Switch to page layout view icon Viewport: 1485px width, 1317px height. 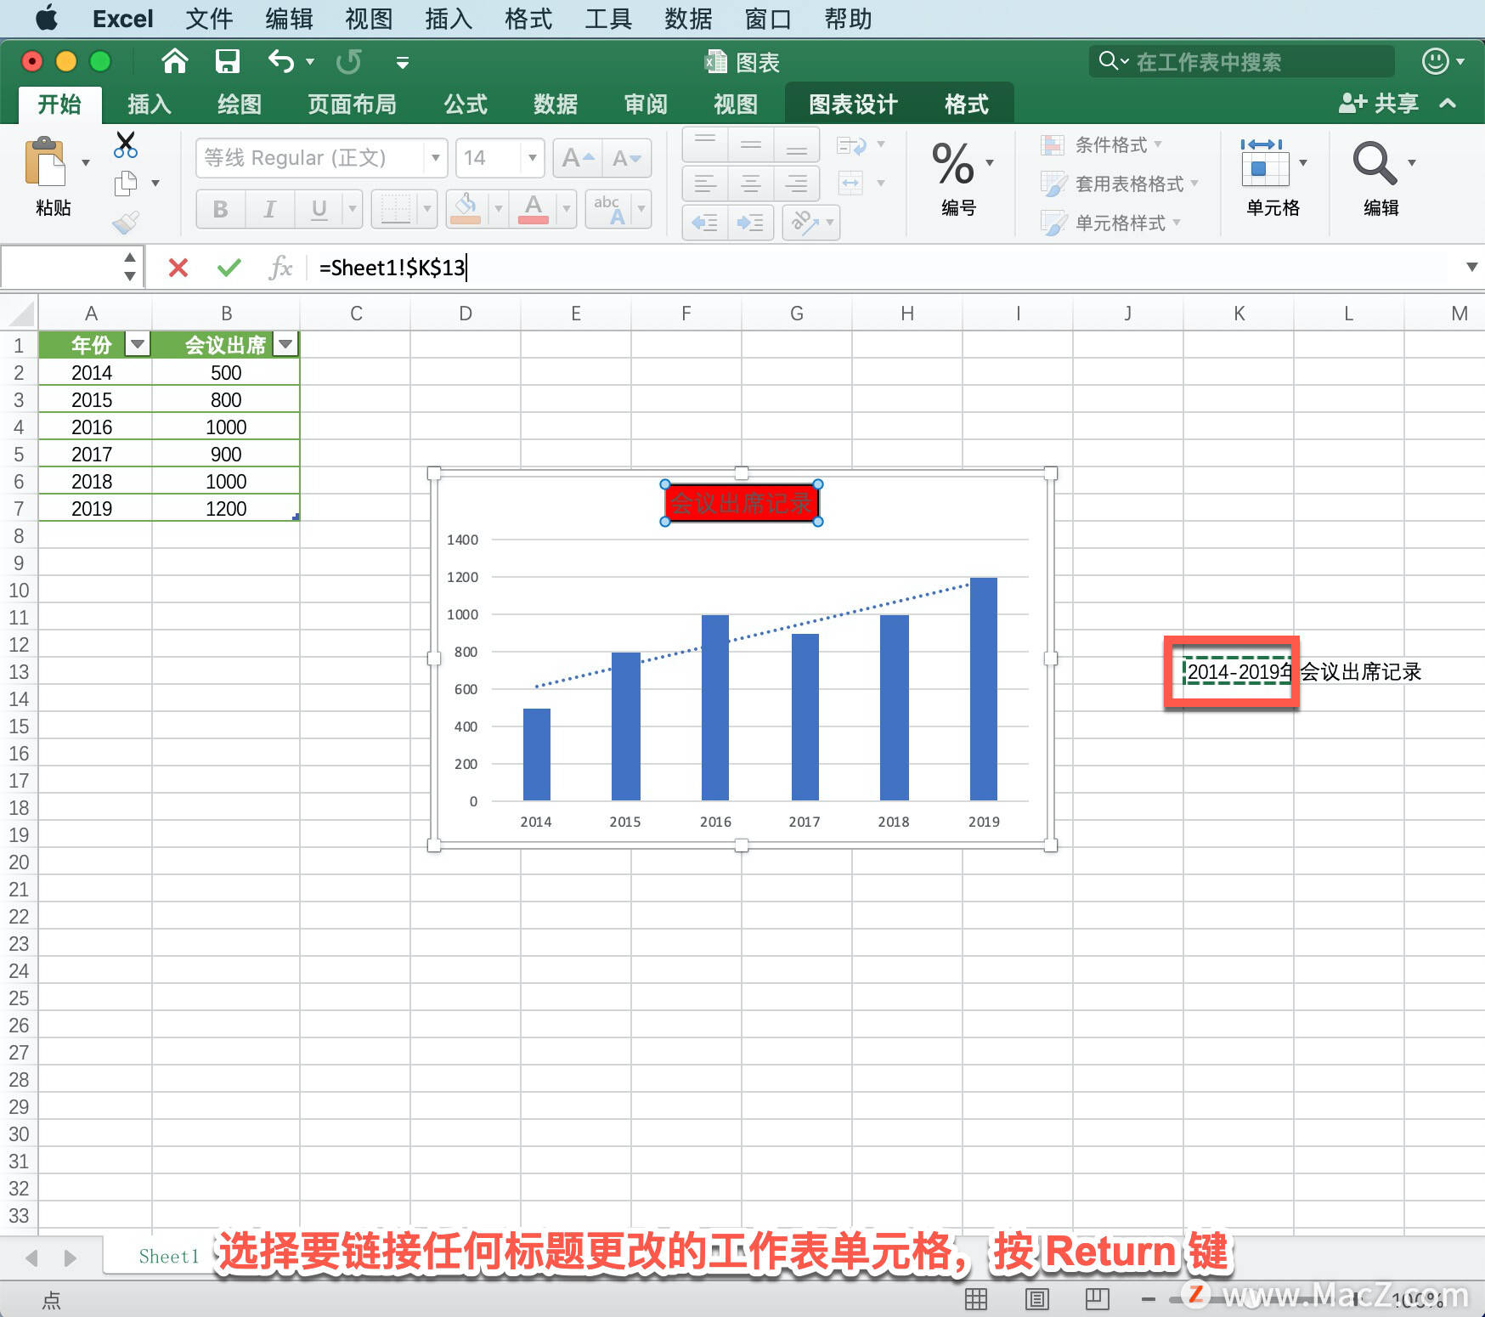click(x=1036, y=1298)
